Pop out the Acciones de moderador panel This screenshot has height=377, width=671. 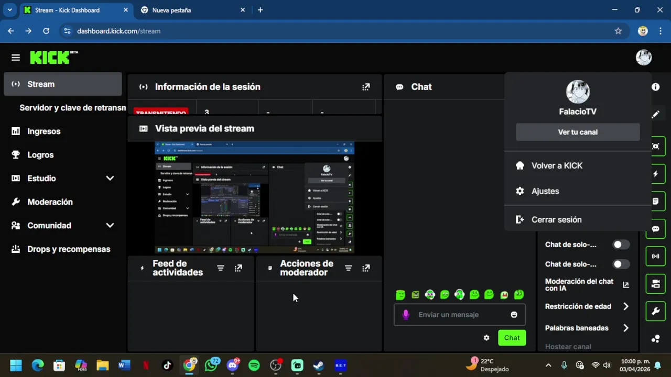tap(366, 268)
